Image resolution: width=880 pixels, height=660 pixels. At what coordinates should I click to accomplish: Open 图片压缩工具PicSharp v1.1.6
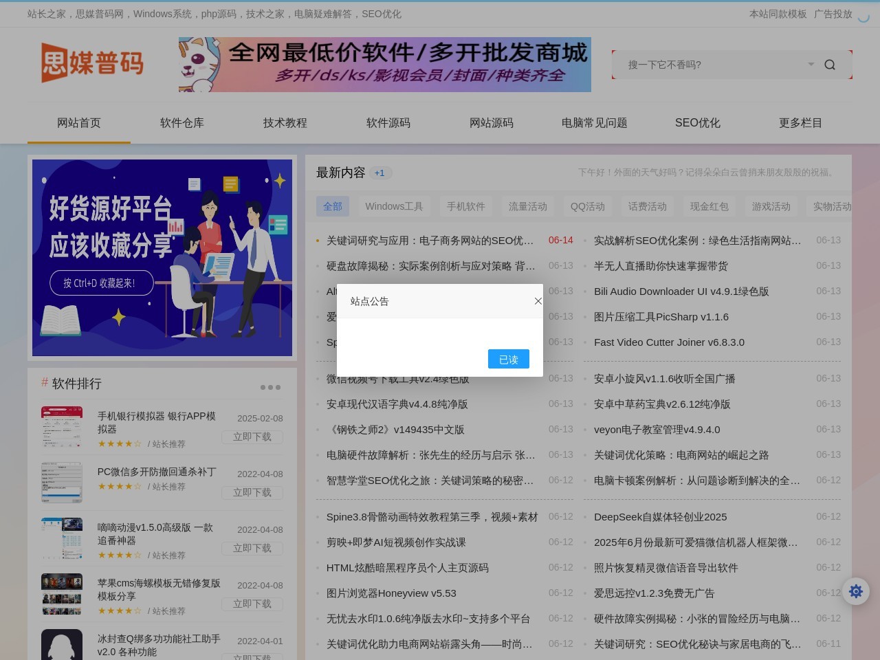click(x=661, y=317)
